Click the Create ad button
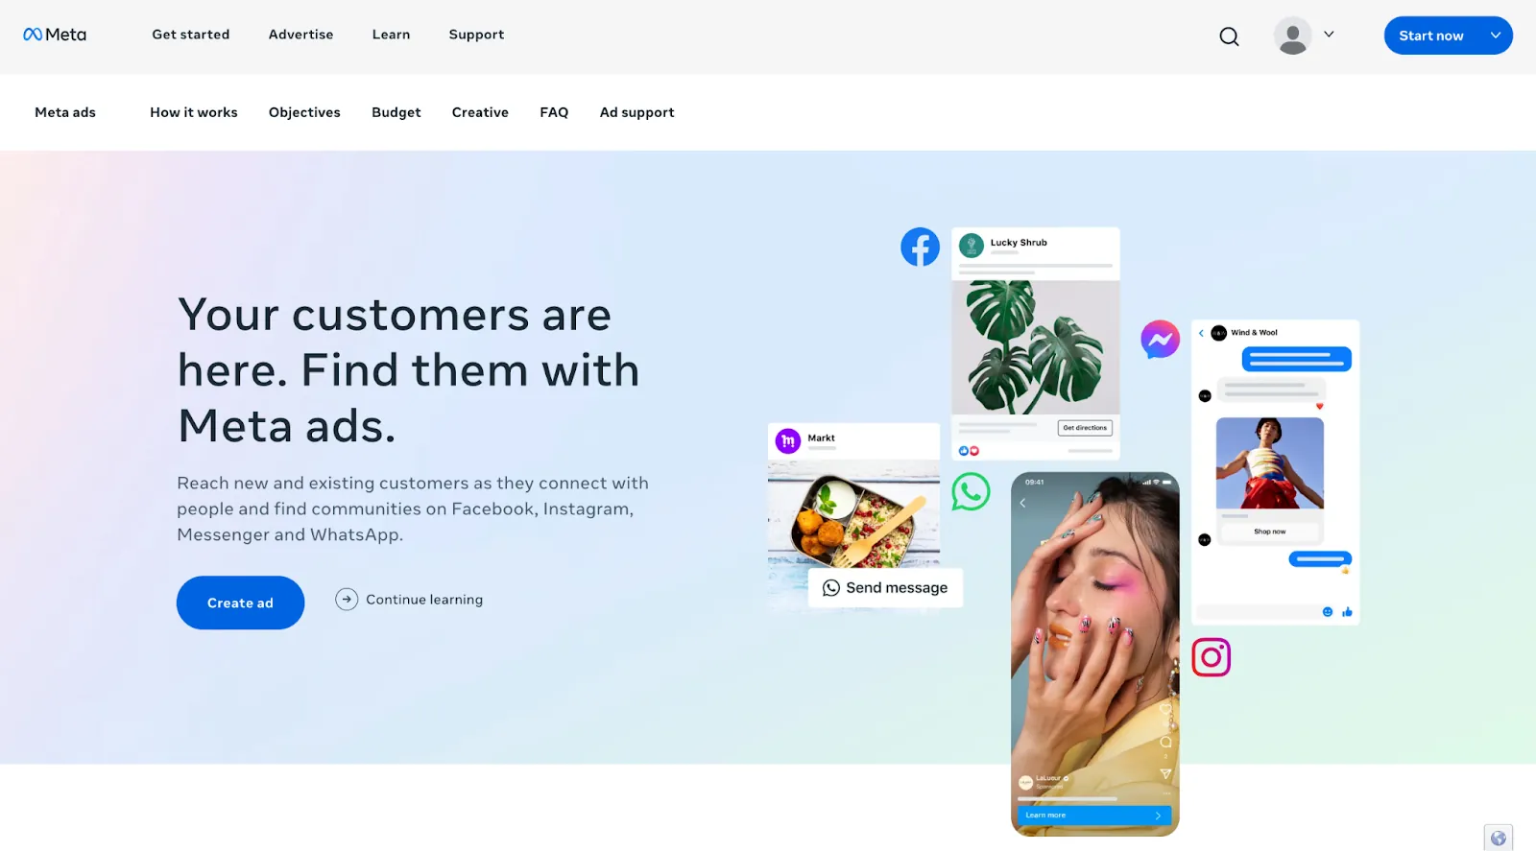This screenshot has height=851, width=1536. 240,603
